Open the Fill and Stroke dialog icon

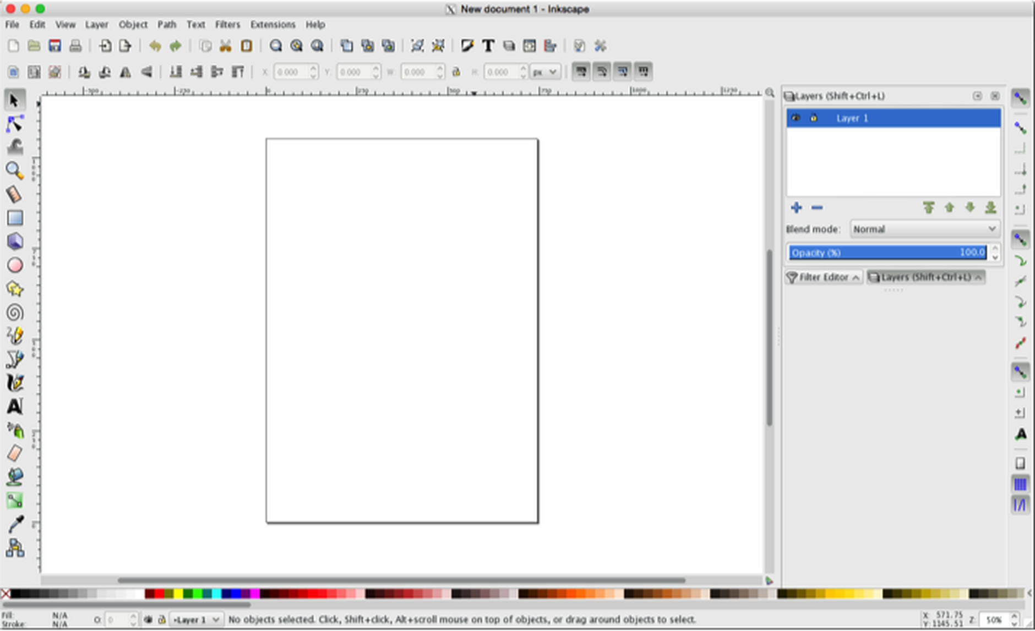467,46
